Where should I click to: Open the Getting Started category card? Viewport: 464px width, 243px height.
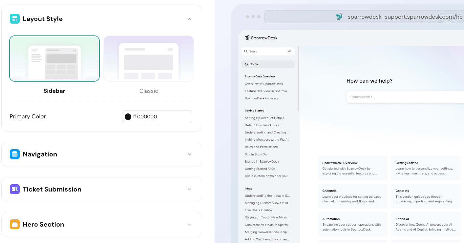pyautogui.click(x=426, y=168)
